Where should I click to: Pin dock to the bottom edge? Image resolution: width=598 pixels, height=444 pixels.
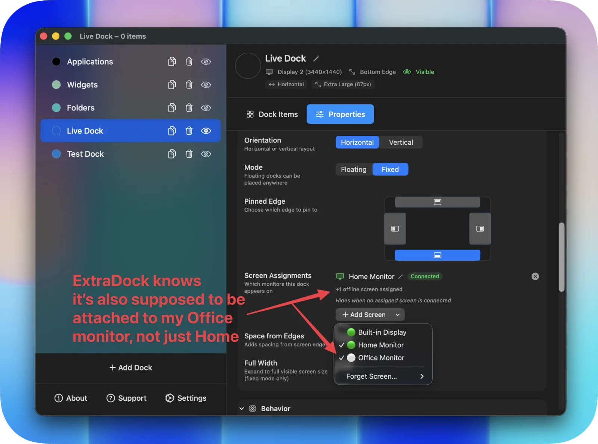point(438,255)
